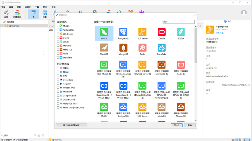
Task: Toggle the Oracle filter checkbox
Action: [x=58, y=38]
